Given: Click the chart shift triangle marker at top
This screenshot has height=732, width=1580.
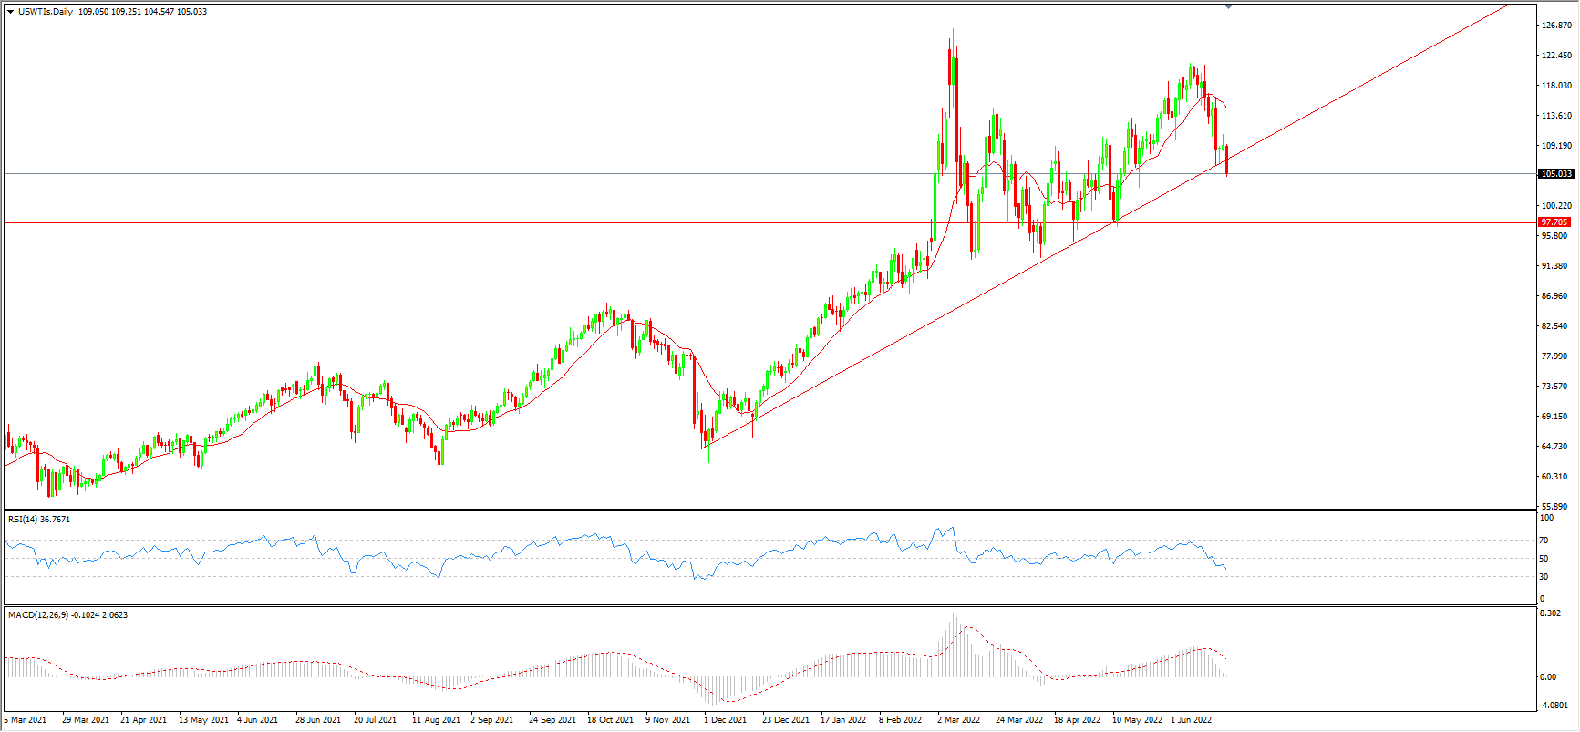Looking at the screenshot, I should 1228,6.
